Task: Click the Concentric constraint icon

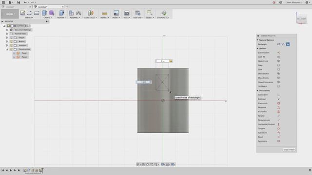Action: tap(278, 103)
